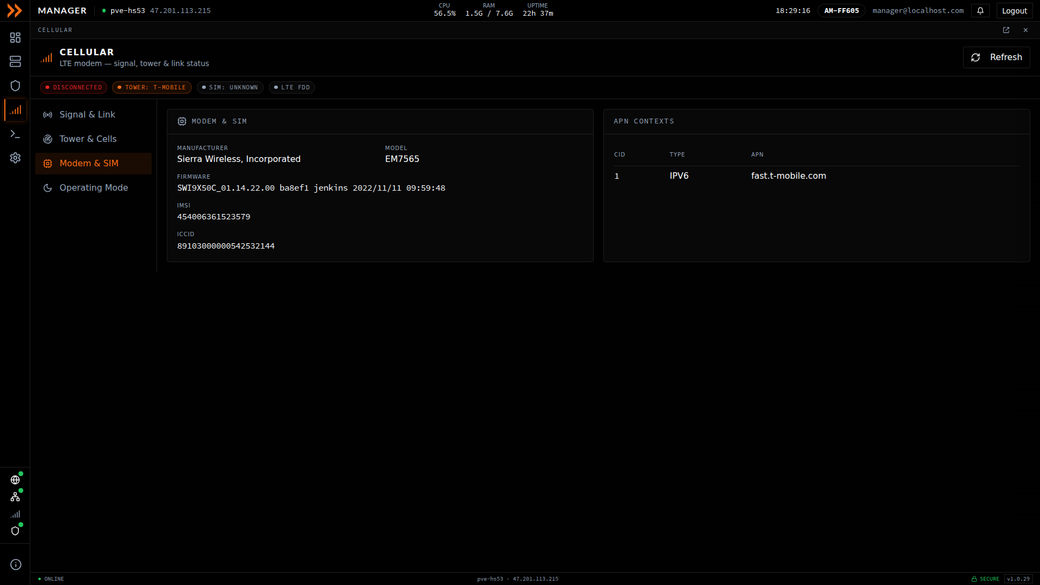Click the SECURE lock indicator in footer
The width and height of the screenshot is (1040, 585).
(985, 579)
